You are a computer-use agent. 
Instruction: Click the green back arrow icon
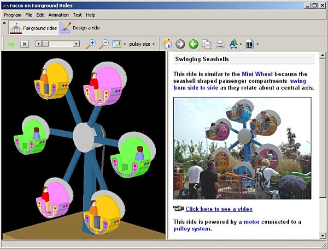(x=193, y=44)
